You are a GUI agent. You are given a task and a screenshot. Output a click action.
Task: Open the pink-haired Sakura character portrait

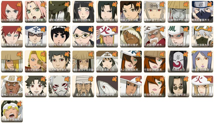point(36,12)
